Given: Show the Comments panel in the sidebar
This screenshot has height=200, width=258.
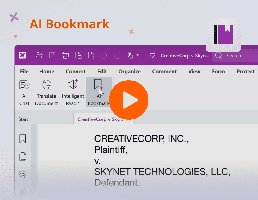Looking at the screenshot, I should click(22, 174).
